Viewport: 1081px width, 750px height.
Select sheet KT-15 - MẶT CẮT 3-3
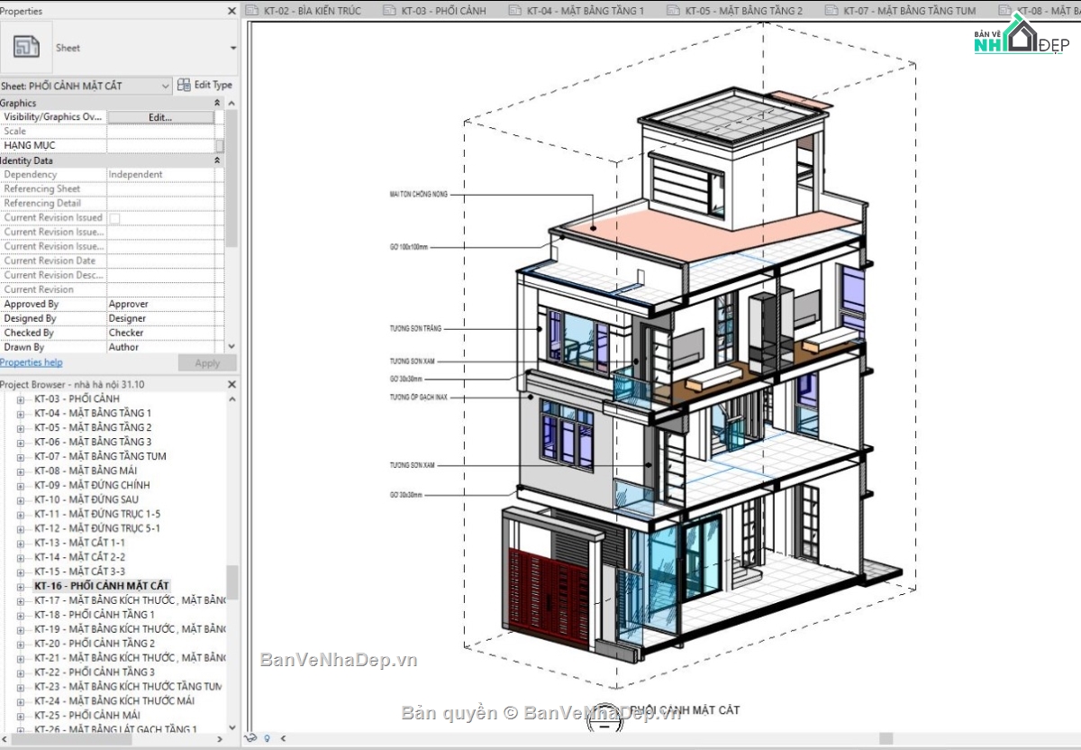pos(79,572)
